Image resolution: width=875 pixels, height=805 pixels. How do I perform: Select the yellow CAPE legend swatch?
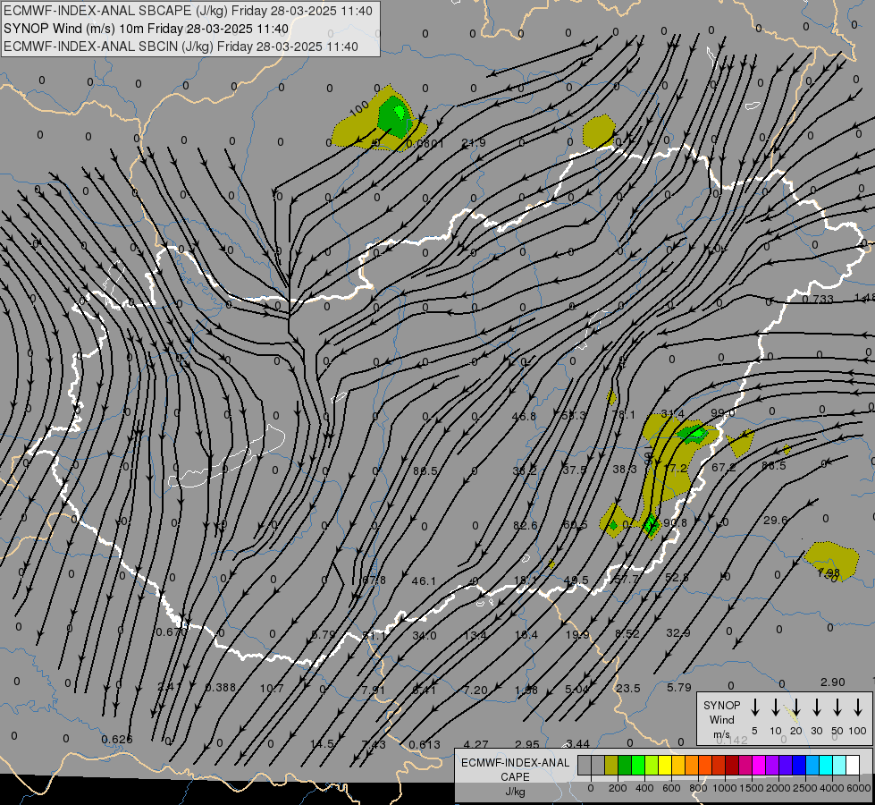[665, 766]
